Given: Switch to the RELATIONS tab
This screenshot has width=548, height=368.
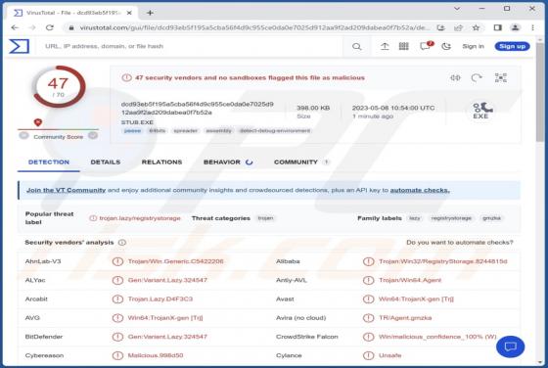Looking at the screenshot, I should (161, 162).
